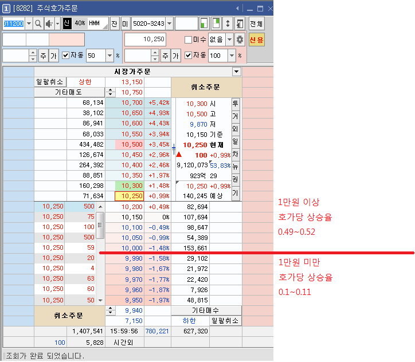The height and width of the screenshot is (362, 415).
Task: Click the 전체 button
Action: tap(256, 24)
